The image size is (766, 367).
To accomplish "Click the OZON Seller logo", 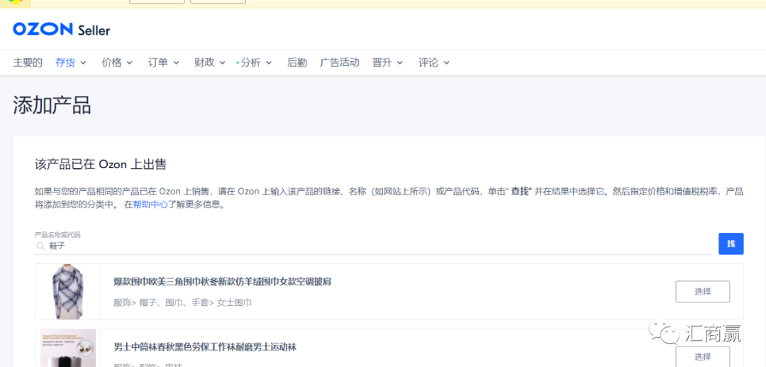I will pyautogui.click(x=62, y=29).
